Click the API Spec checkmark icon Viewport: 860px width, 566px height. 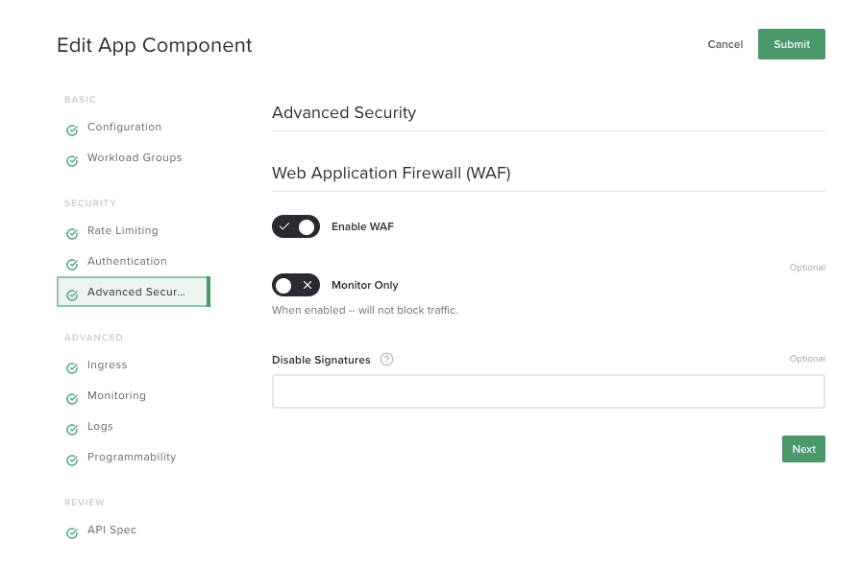pos(72,533)
